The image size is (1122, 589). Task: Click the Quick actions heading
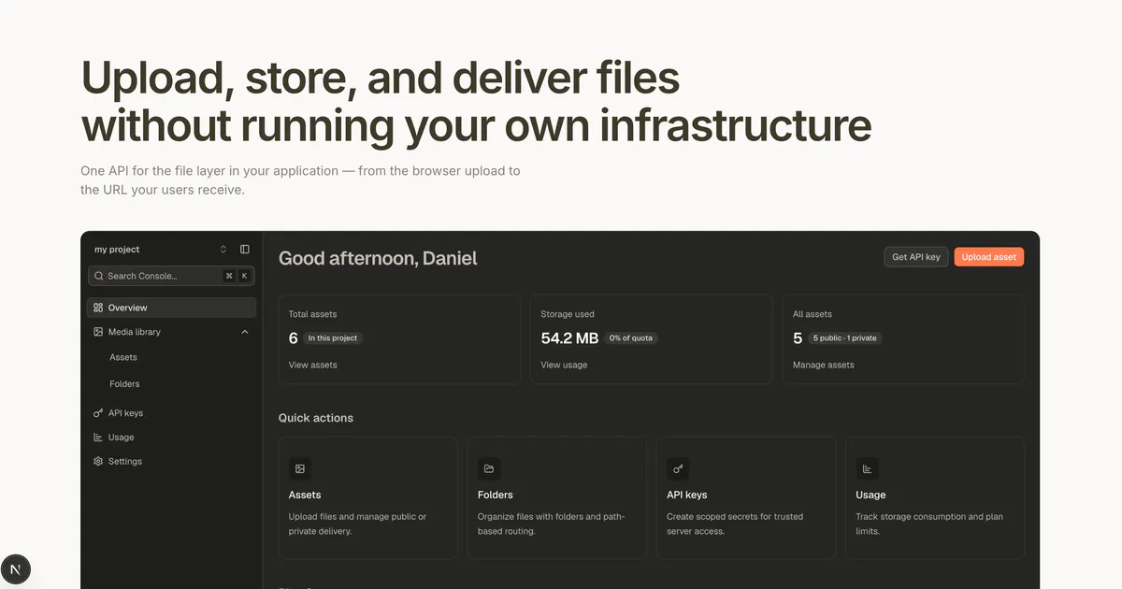point(316,418)
